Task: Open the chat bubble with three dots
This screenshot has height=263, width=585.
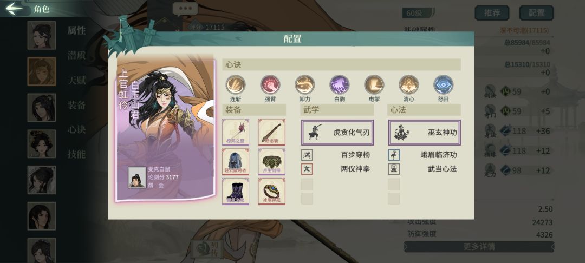Action: tap(185, 9)
